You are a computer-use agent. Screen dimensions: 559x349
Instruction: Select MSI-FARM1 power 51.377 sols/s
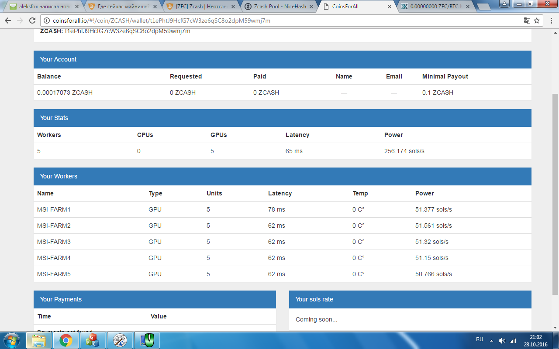tap(434, 209)
